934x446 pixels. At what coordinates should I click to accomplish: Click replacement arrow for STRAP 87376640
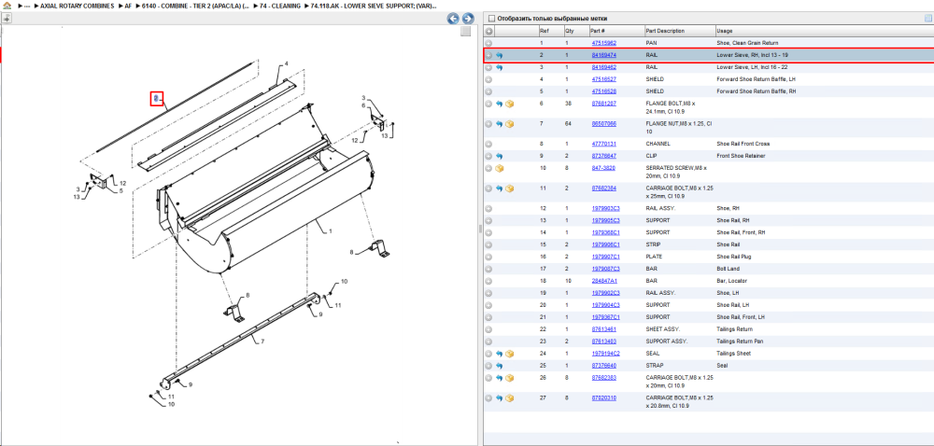coord(499,365)
